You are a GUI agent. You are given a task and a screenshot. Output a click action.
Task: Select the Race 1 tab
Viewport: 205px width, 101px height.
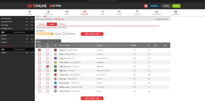(x=48, y=41)
